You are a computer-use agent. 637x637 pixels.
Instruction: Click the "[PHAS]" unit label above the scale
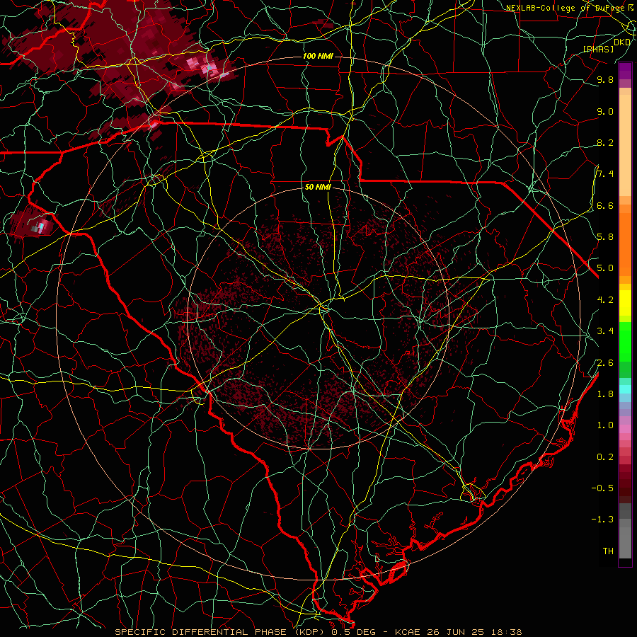598,49
